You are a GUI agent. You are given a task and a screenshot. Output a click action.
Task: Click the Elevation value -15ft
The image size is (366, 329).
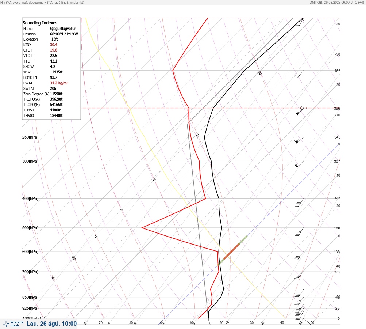(x=54, y=39)
